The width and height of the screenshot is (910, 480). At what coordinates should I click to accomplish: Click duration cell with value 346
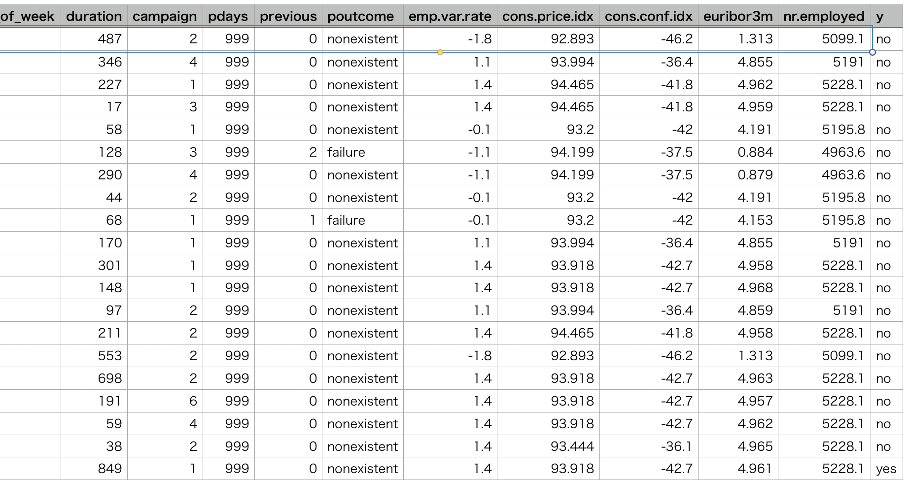pos(94,62)
